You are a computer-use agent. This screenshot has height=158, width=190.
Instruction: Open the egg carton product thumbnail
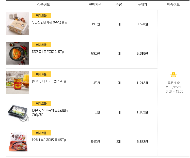18,24
